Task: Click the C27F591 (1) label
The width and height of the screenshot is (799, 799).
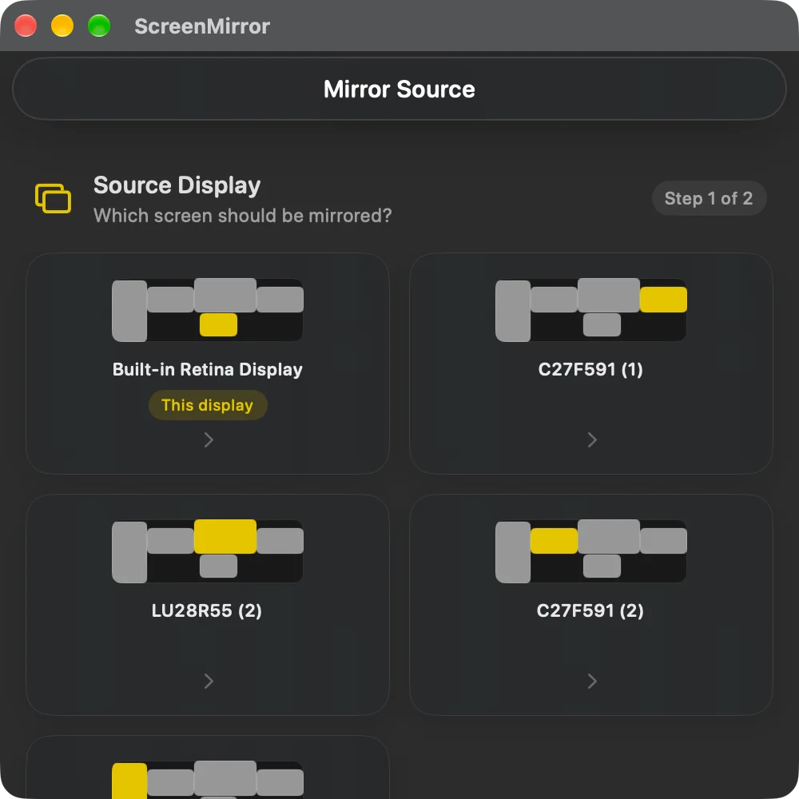Action: point(590,369)
